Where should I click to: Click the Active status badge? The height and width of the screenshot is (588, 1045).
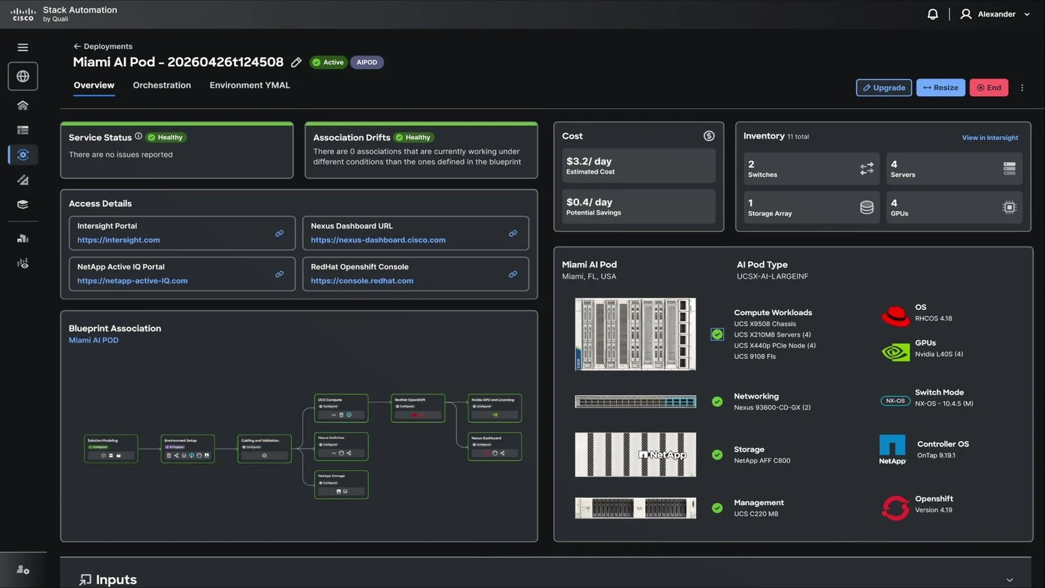click(x=328, y=63)
